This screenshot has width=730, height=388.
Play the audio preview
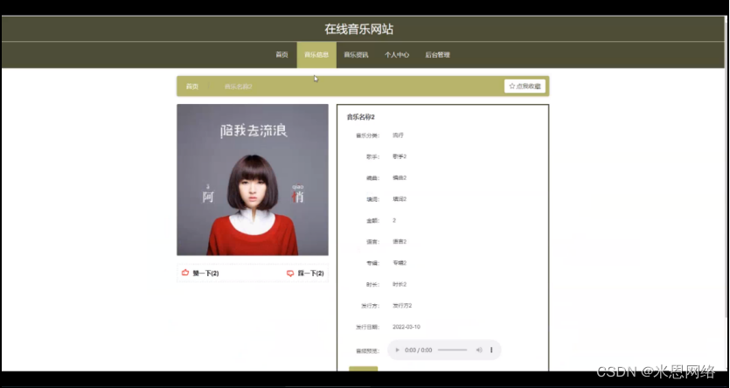pyautogui.click(x=397, y=350)
